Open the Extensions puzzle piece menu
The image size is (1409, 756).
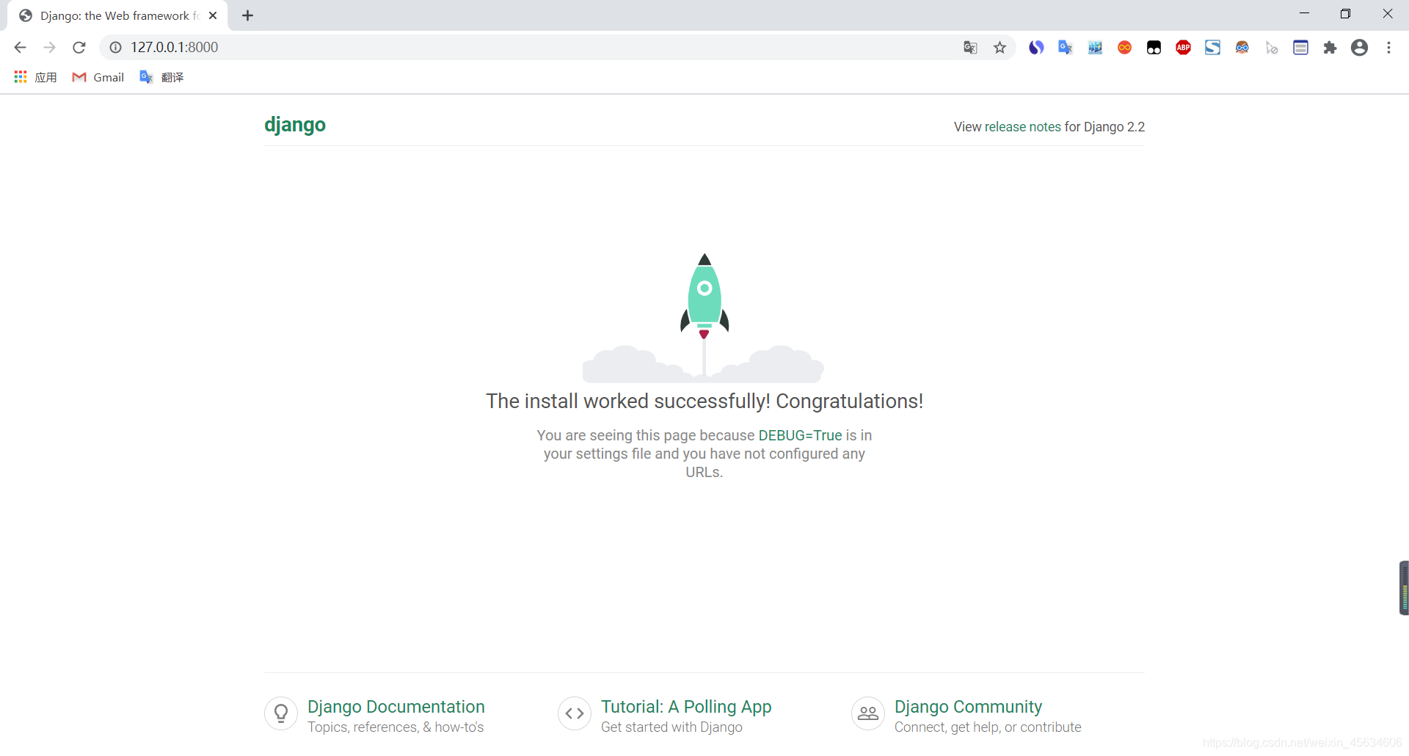[1330, 48]
